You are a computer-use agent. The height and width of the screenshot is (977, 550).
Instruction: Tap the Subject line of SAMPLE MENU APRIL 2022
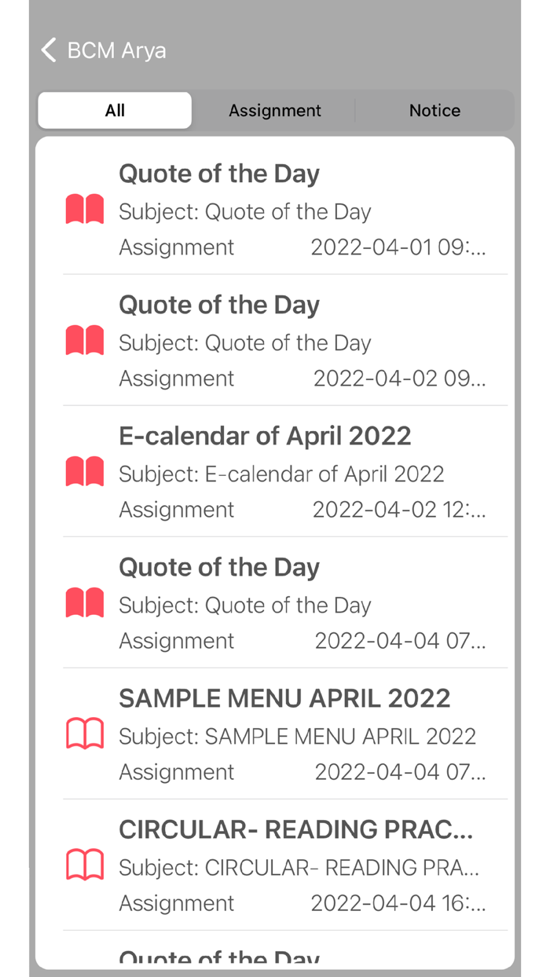(x=297, y=736)
